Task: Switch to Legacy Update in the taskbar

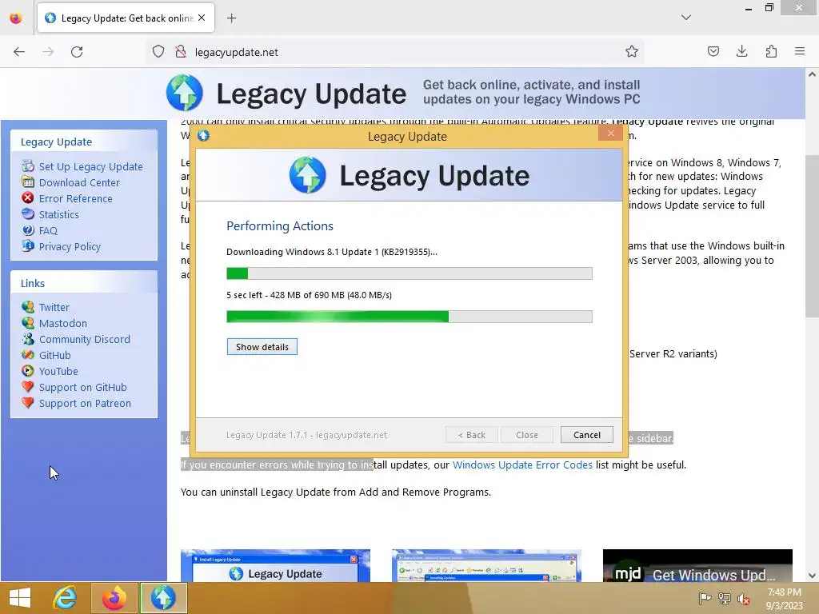Action: 163,598
